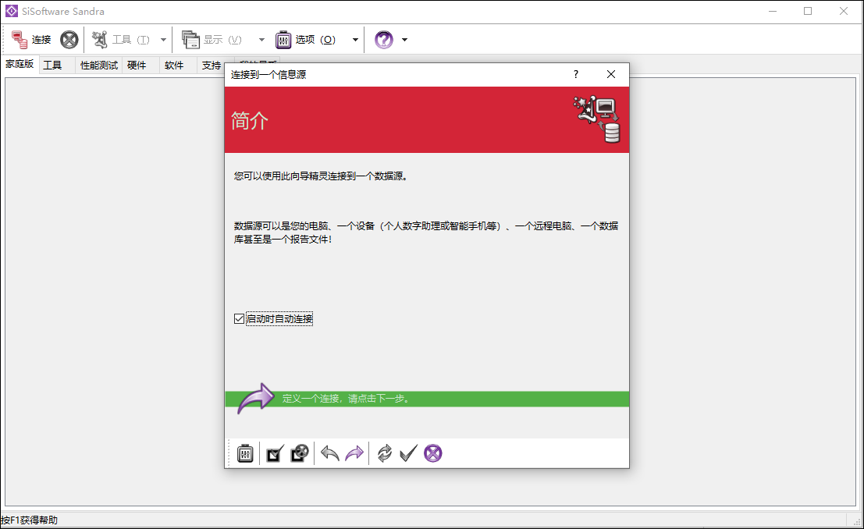Go to the 软件 tab
The width and height of the screenshot is (864, 529).
pyautogui.click(x=174, y=66)
